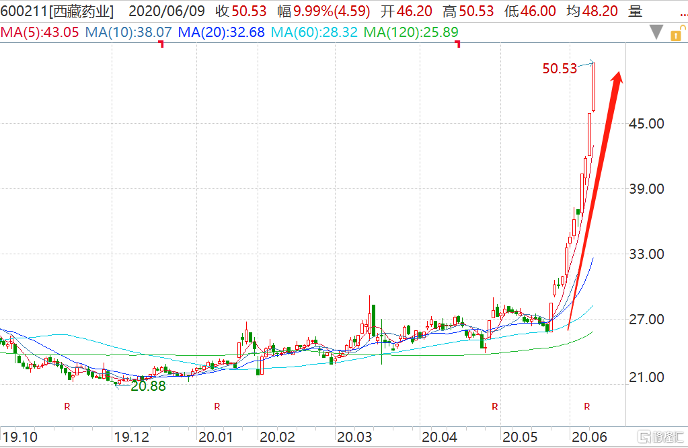Click the 21.00 price axis label
The width and height of the screenshot is (688, 448).
tap(646, 377)
